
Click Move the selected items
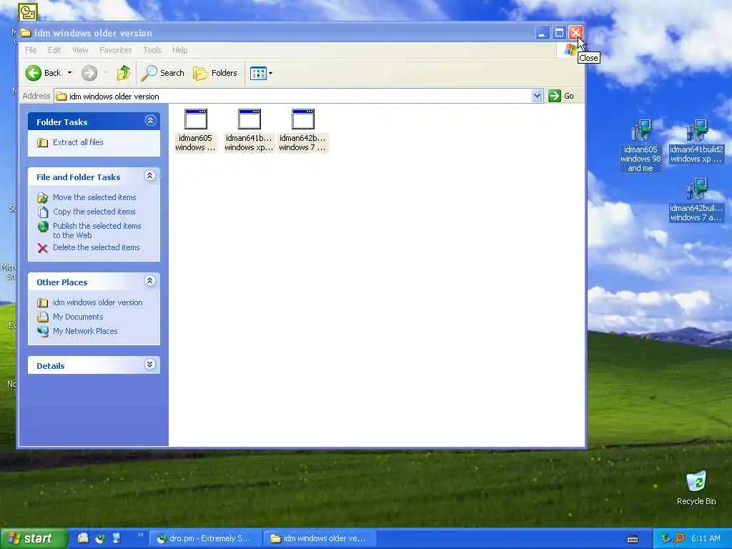94,197
